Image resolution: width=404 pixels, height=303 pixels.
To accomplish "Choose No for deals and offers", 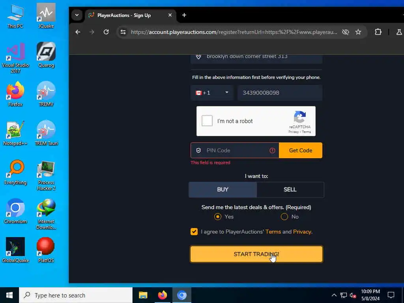I will click(284, 217).
